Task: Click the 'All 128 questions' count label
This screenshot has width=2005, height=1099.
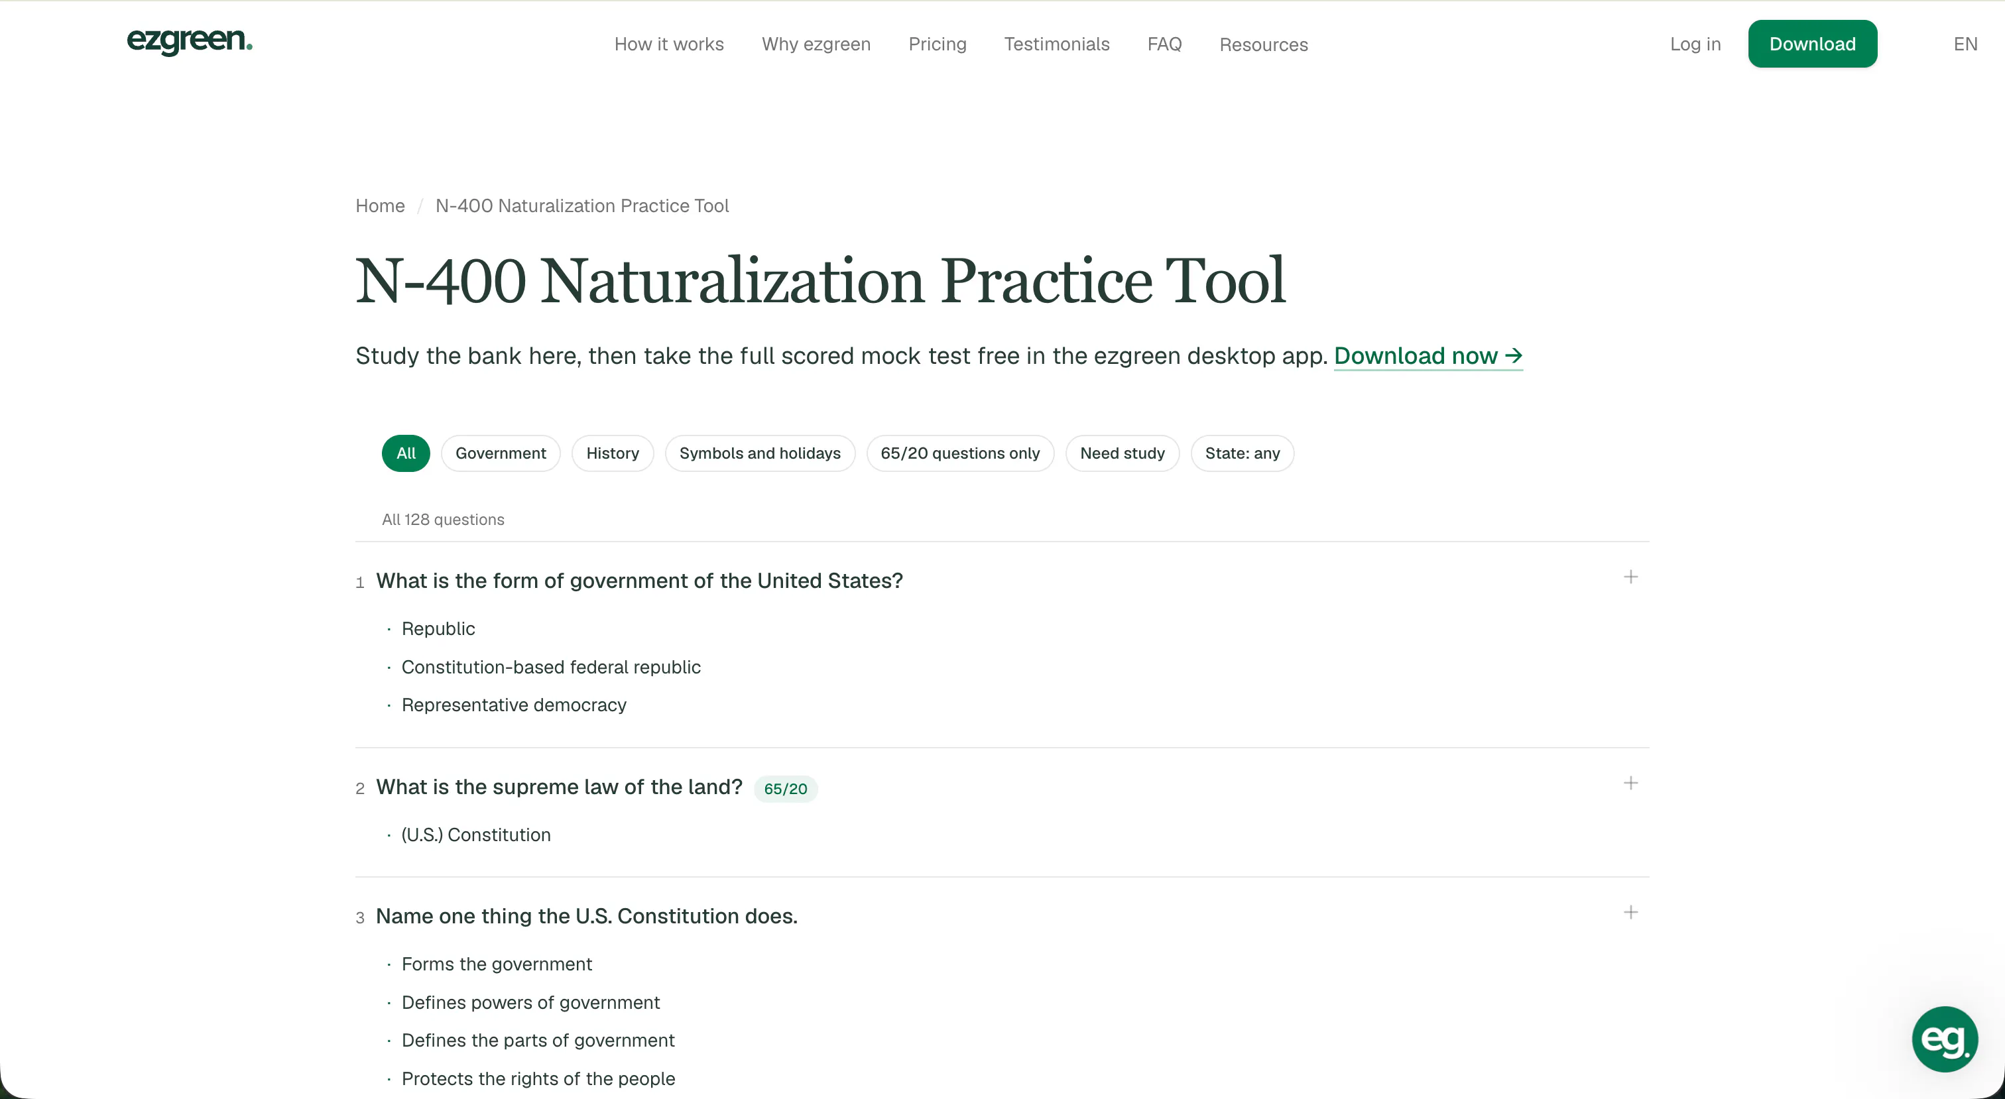Action: 443,519
